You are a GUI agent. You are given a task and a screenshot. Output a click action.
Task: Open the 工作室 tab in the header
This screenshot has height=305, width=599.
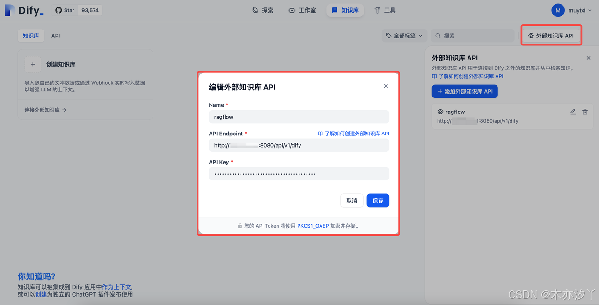(302, 10)
